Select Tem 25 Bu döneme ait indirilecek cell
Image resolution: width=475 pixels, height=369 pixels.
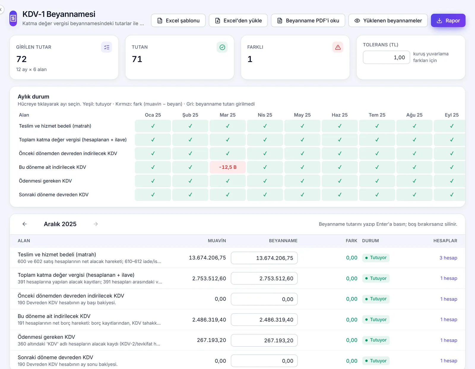click(x=377, y=167)
